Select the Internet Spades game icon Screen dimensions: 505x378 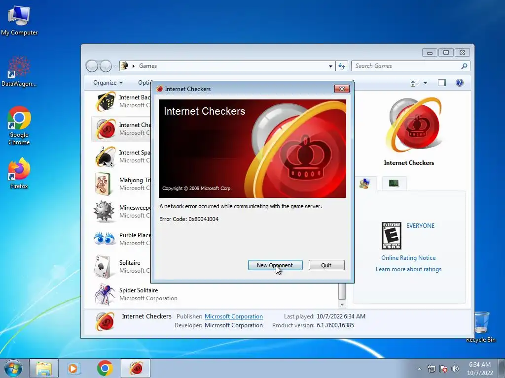[x=106, y=157]
